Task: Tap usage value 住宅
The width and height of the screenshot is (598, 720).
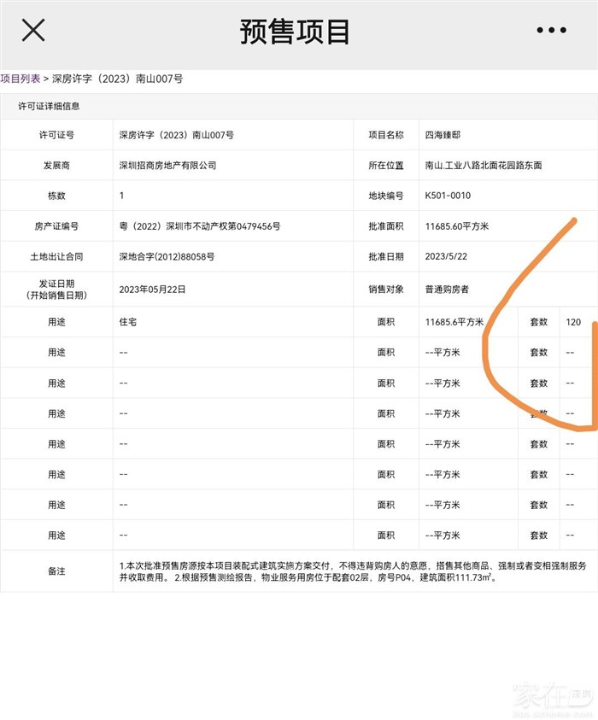Action: pyautogui.click(x=128, y=322)
